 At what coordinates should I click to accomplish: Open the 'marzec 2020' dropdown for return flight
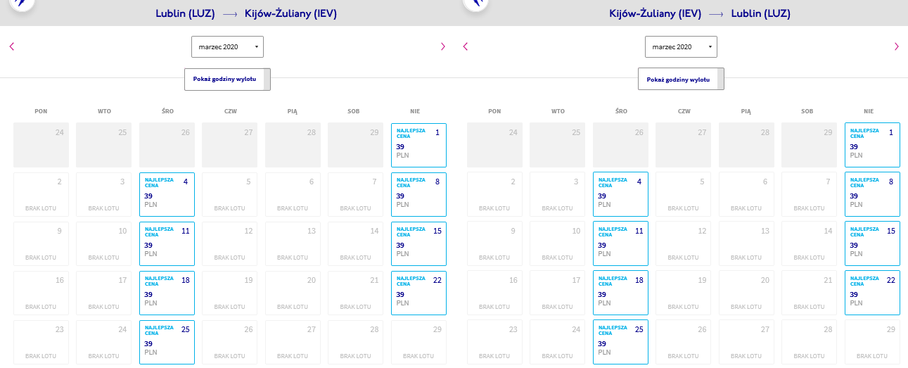(681, 46)
